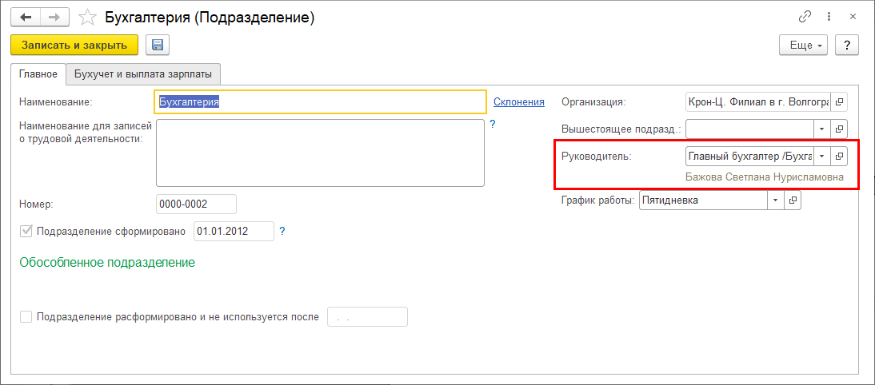Viewport: 875px width, 385px height.
Task: Expand the Руководитель dropdown list
Action: click(821, 156)
